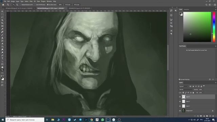The width and height of the screenshot is (217, 122).
Task: Select the Layers panel tab
Action: [181, 83]
